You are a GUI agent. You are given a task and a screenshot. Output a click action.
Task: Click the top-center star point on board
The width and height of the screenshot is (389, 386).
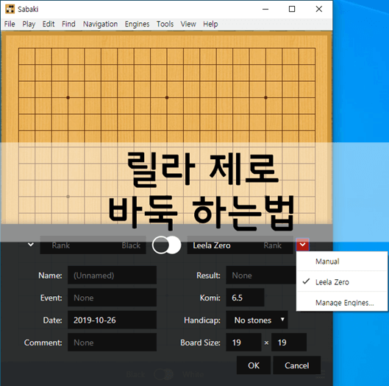point(167,98)
